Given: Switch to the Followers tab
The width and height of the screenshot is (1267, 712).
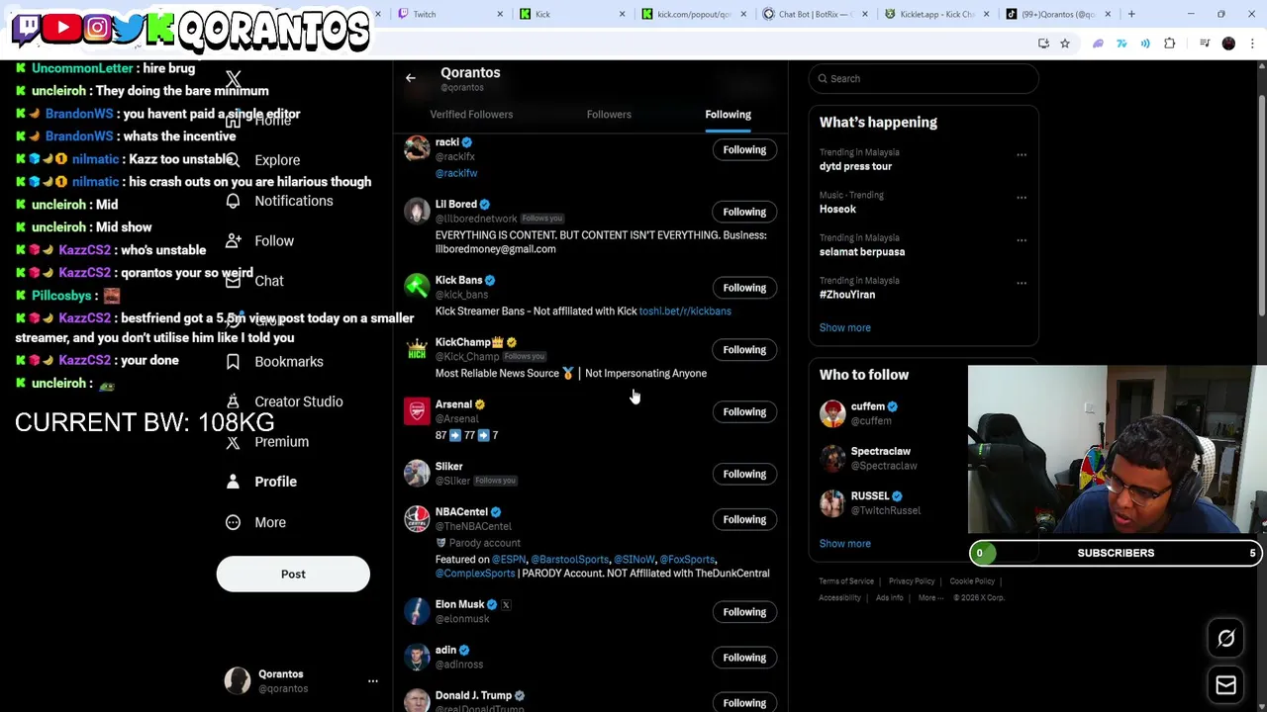Looking at the screenshot, I should pyautogui.click(x=609, y=115).
